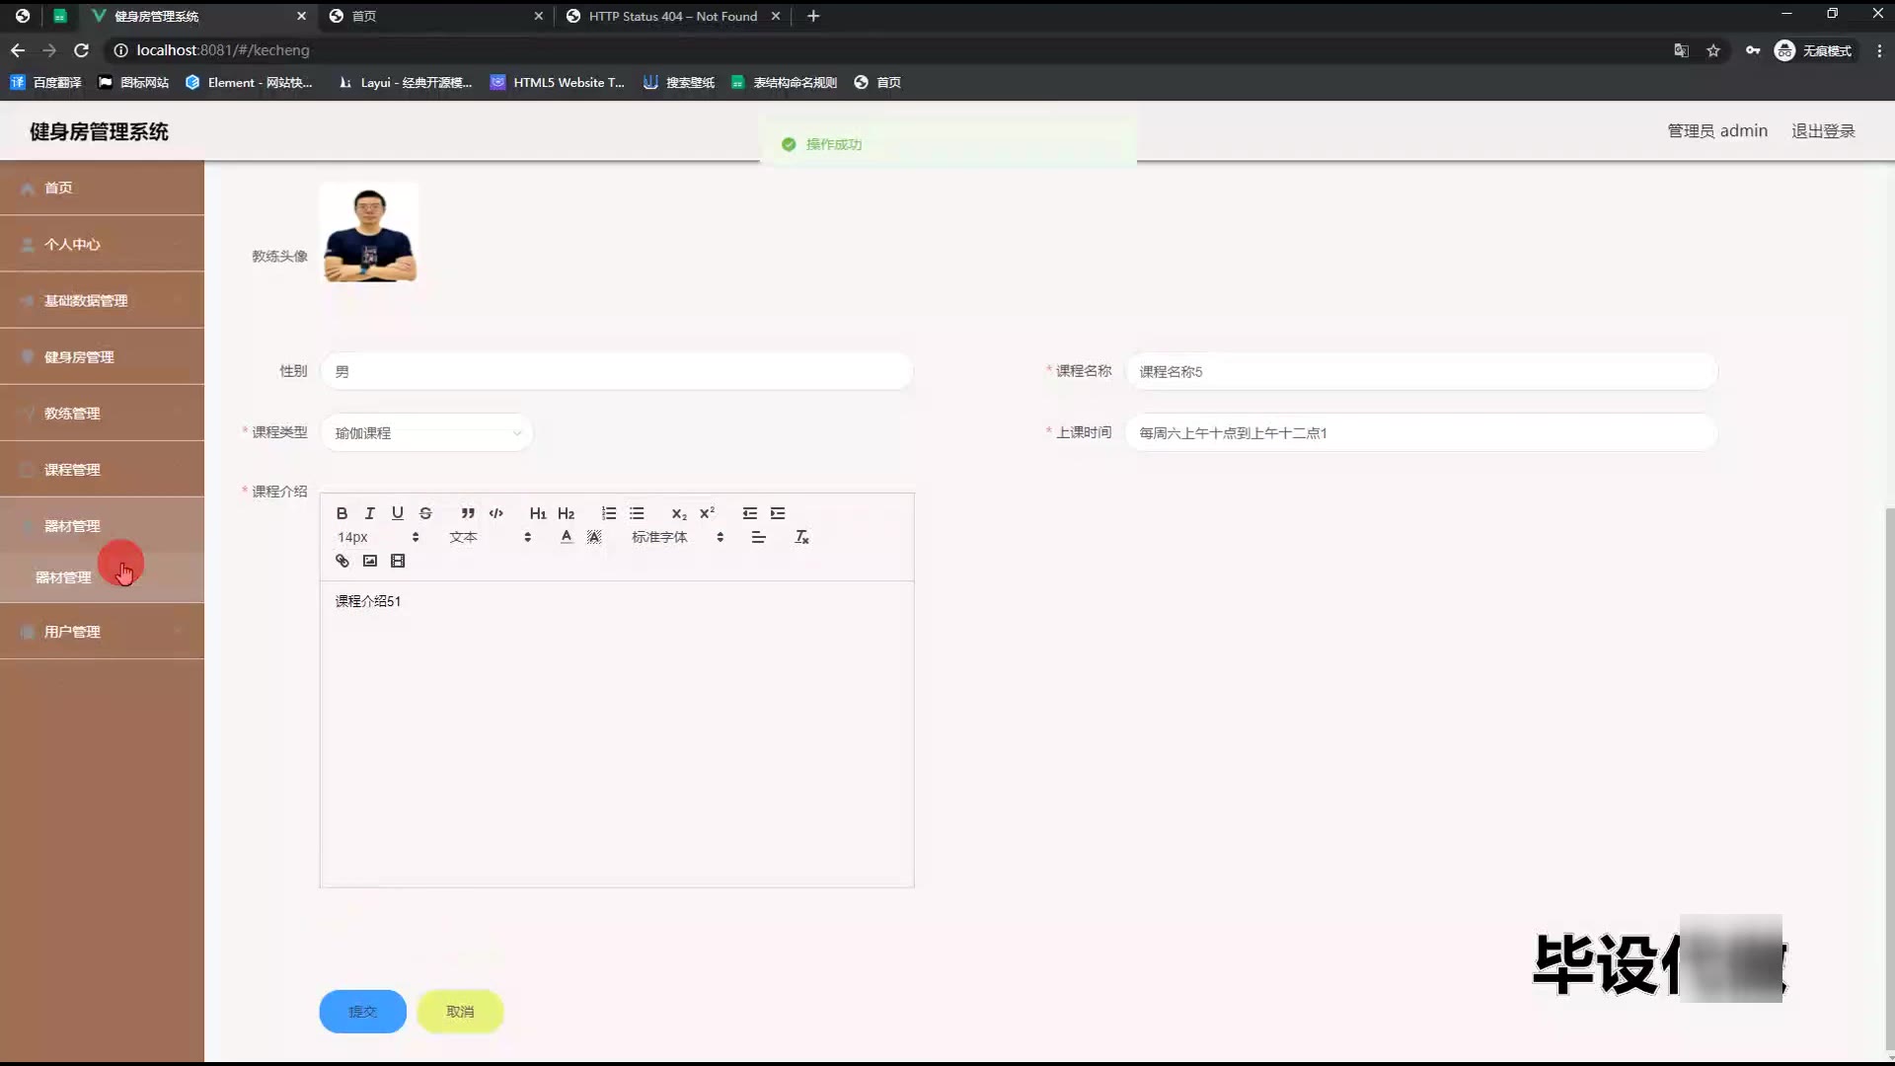The image size is (1895, 1066).
Task: Open 课程管理 in sidebar menu
Action: 72,470
